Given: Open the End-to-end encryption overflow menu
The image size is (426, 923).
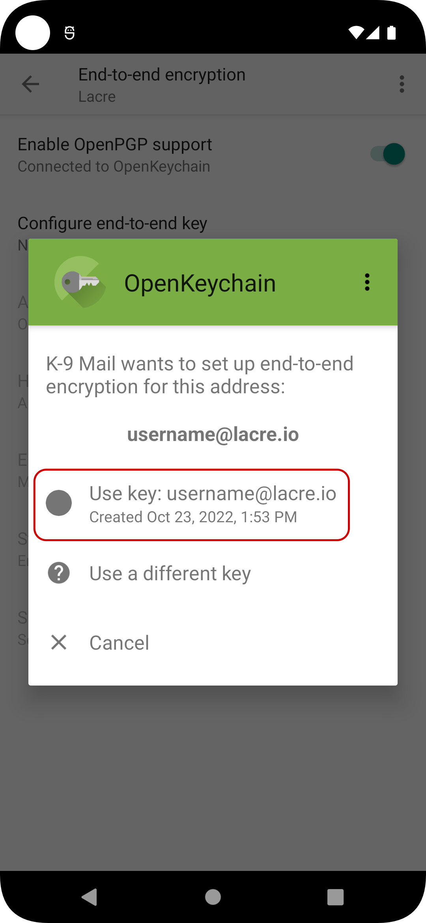Looking at the screenshot, I should [402, 84].
